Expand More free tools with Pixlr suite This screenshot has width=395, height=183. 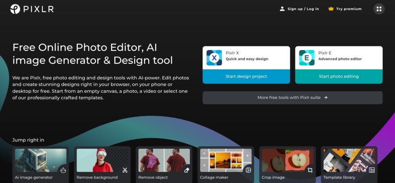[x=292, y=98]
